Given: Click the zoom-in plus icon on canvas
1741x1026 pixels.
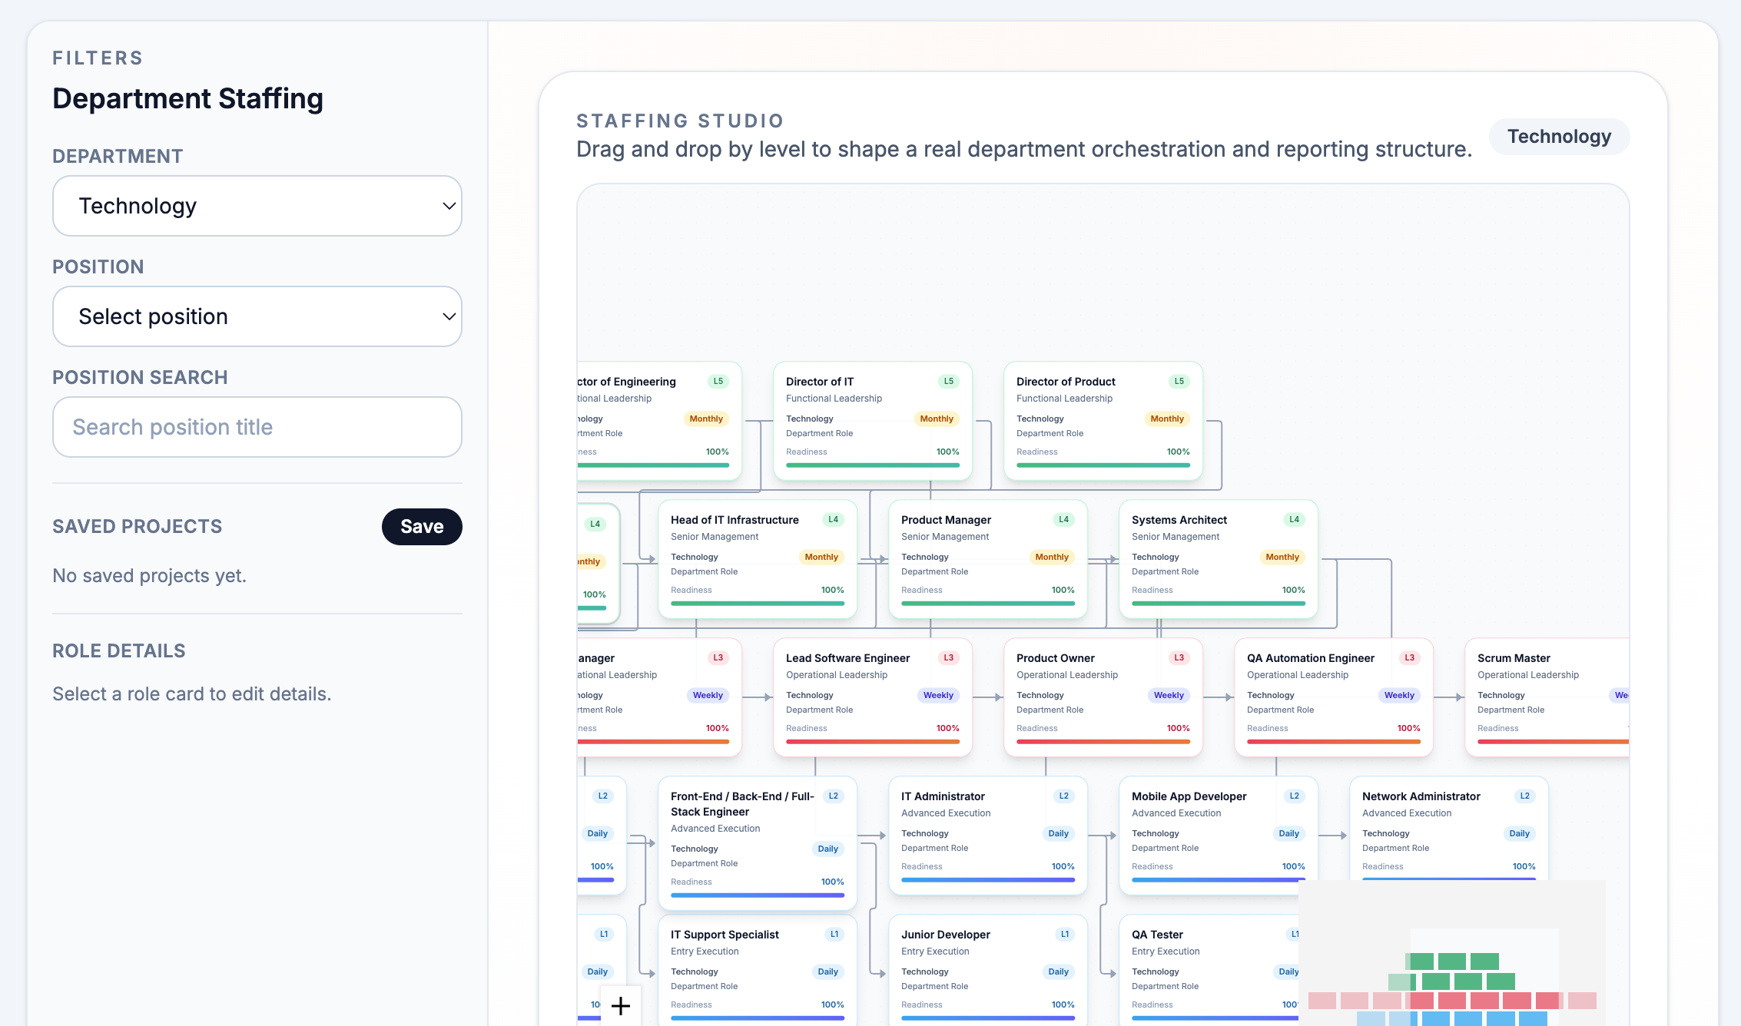Looking at the screenshot, I should point(619,1004).
